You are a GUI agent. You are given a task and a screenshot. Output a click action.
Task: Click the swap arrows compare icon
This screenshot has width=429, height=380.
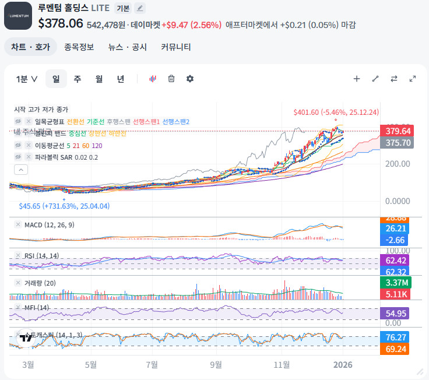point(394,79)
